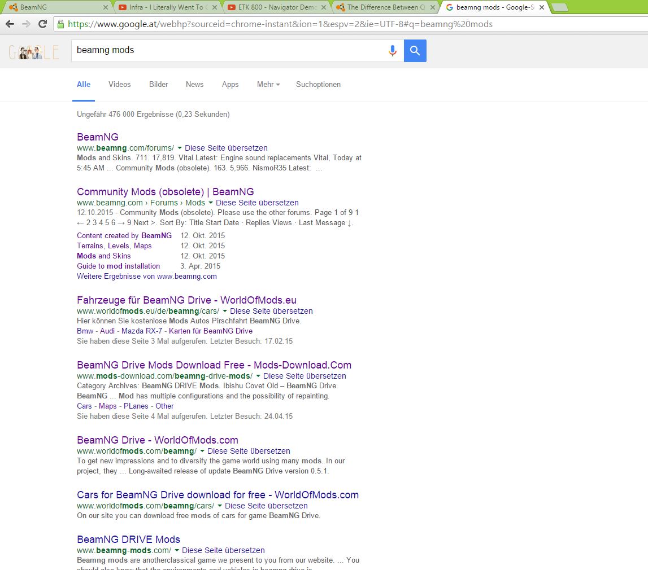Screen dimensions: 648x570
Task: Open the Other sitelink
Action: (164, 406)
